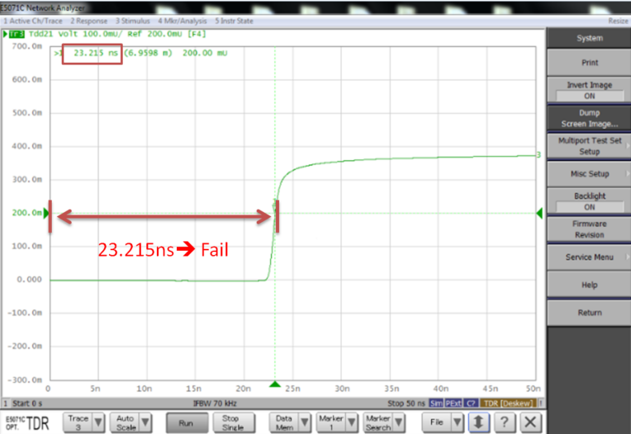Expand the Trace dropdown arrow
631x434 pixels.
point(98,422)
